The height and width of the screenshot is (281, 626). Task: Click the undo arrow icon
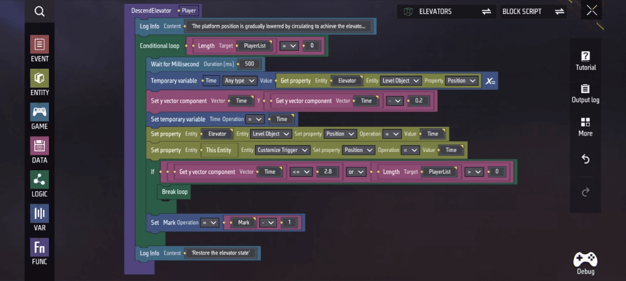click(585, 160)
